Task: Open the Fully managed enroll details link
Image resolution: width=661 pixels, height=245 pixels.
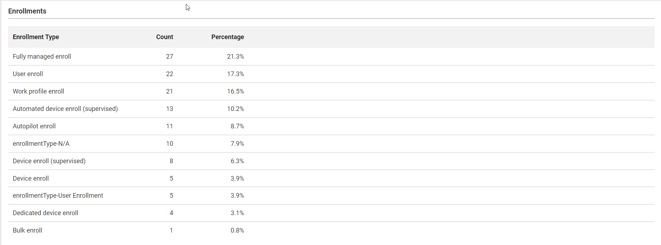Action: (42, 56)
